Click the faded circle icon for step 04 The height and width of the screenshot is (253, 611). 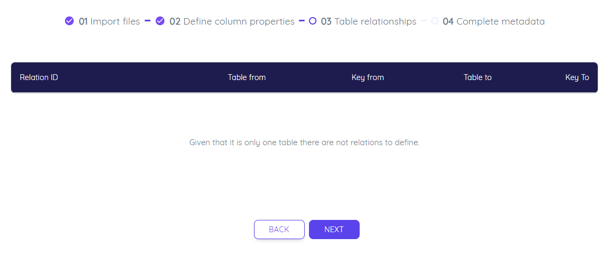click(435, 21)
